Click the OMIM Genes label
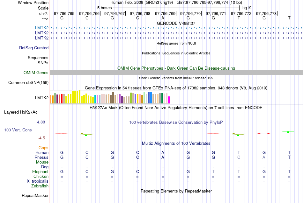This screenshot has height=203, width=303. 36,73
